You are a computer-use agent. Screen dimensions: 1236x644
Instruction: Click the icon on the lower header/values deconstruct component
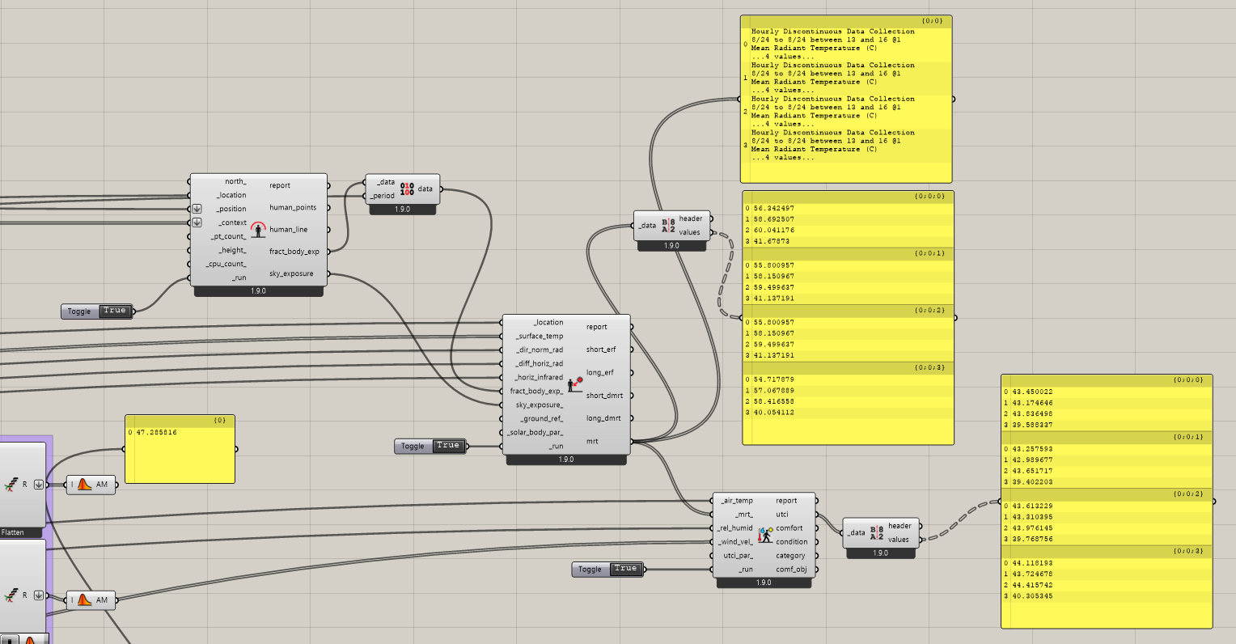coord(877,532)
